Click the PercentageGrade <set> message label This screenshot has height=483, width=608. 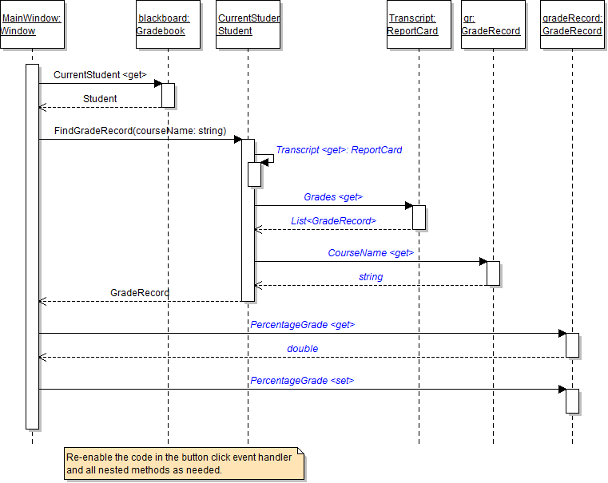click(302, 381)
